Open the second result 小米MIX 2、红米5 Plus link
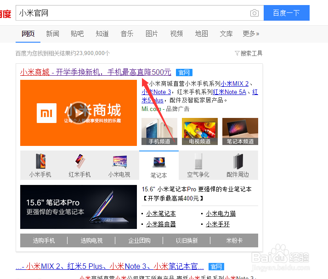This screenshot has height=279, width=328. (110, 267)
